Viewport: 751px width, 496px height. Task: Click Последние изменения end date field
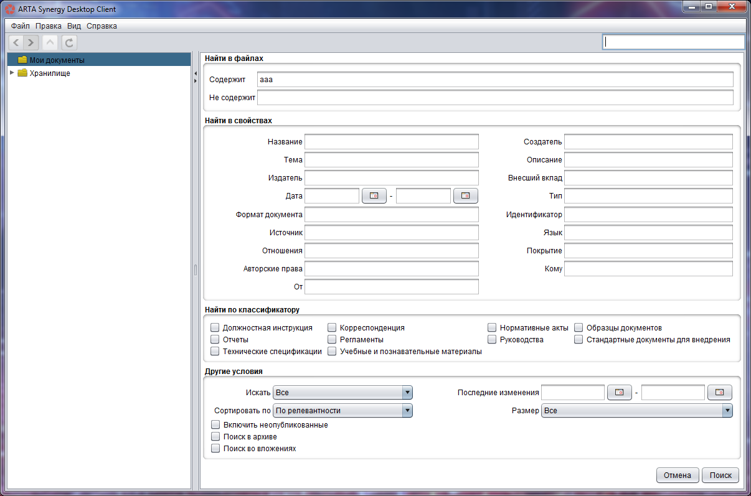click(x=673, y=392)
